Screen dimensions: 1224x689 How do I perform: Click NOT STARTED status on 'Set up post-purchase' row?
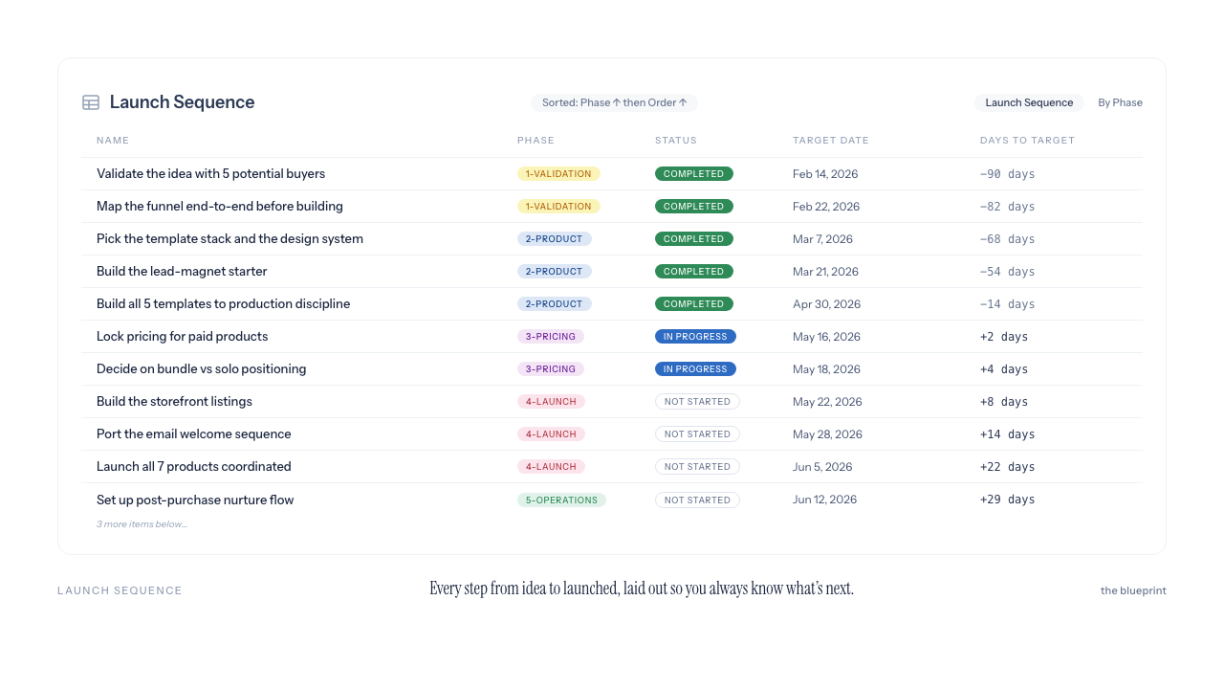(697, 500)
